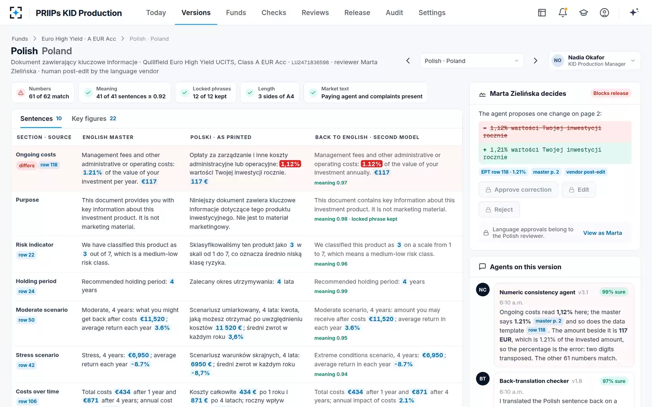
Task: Expand the Nadia Okafor user menu
Action: pyautogui.click(x=594, y=61)
